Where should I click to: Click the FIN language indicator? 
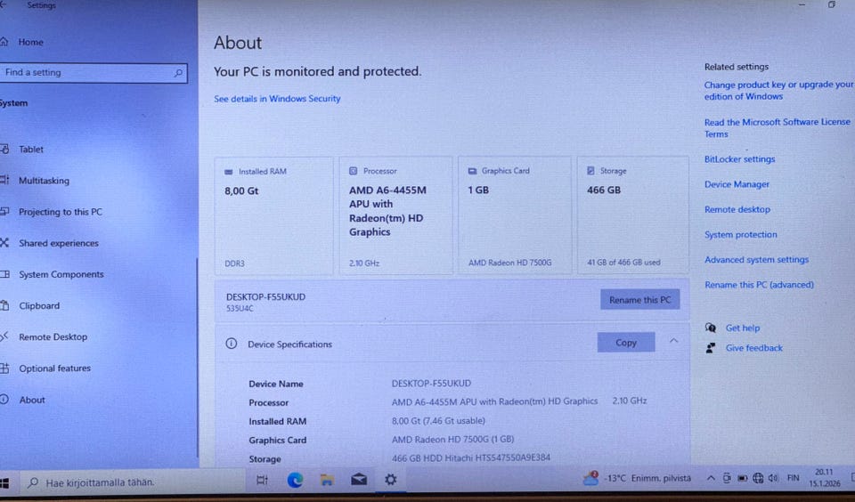794,478
